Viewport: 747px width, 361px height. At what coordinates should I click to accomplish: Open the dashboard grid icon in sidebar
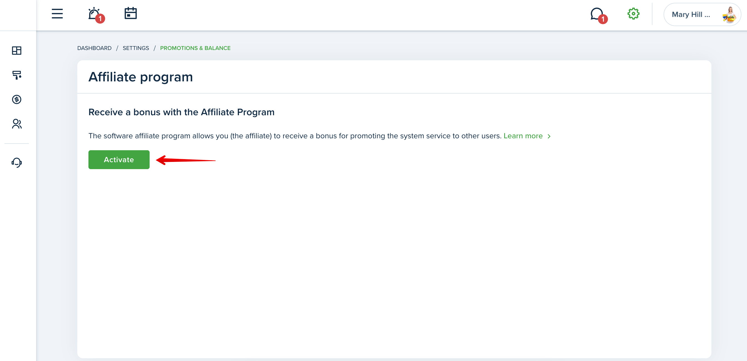coord(16,50)
